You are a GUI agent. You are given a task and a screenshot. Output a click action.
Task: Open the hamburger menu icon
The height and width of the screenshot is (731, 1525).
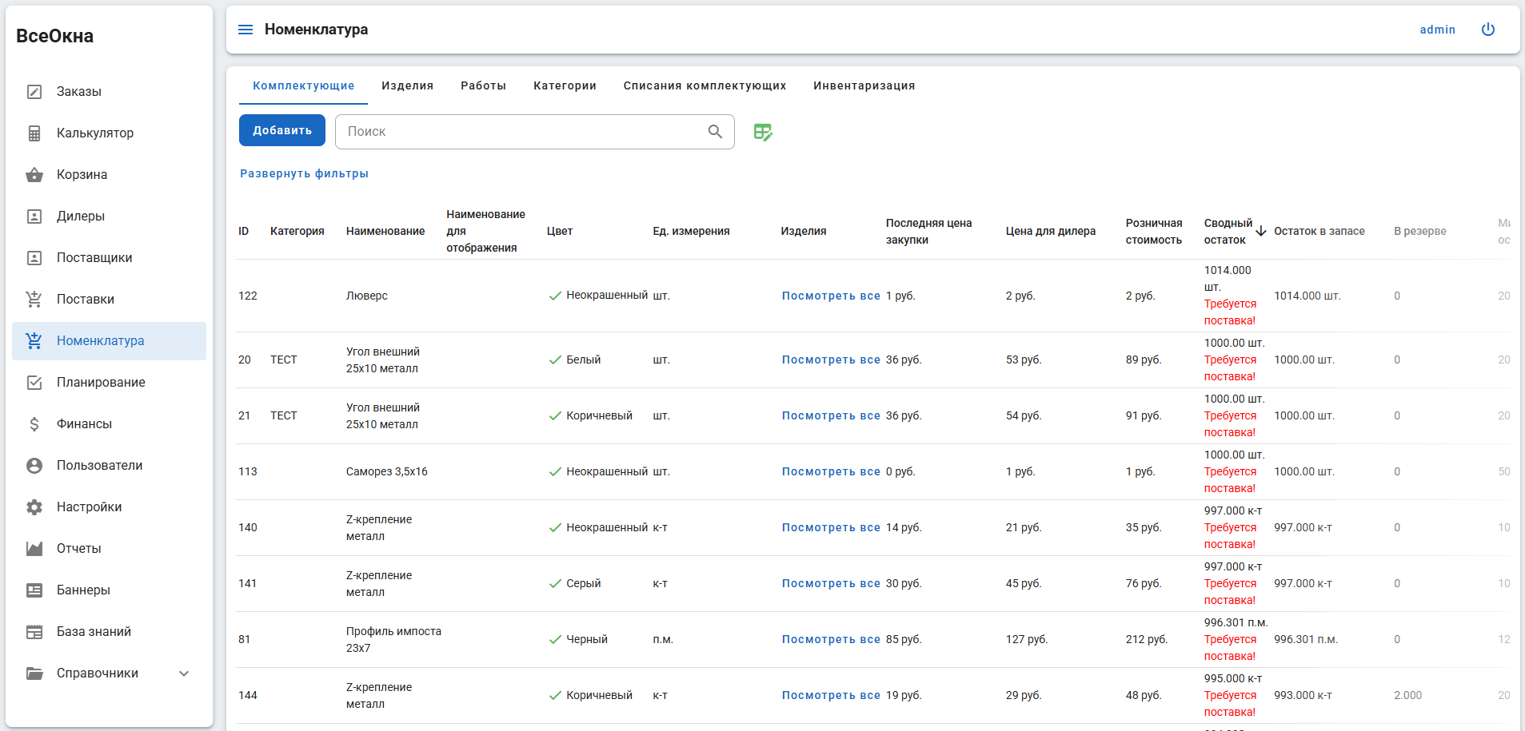[x=246, y=30]
